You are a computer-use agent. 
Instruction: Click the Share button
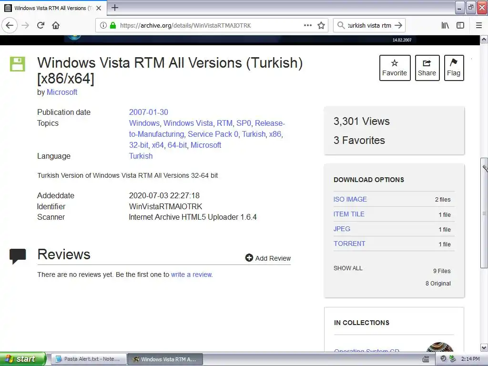[427, 68]
